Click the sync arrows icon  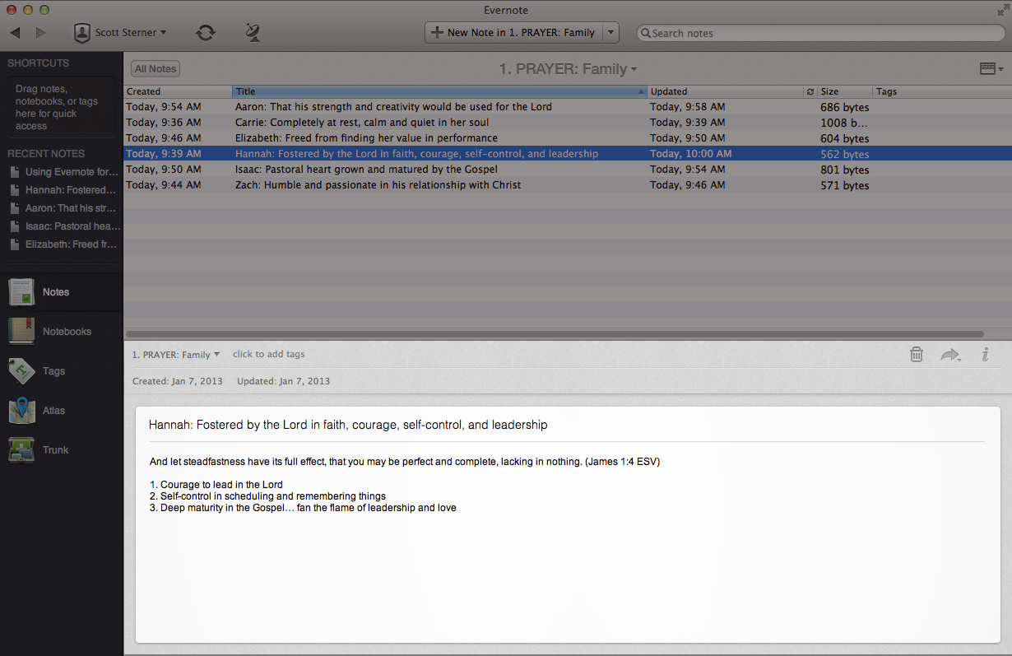coord(206,33)
